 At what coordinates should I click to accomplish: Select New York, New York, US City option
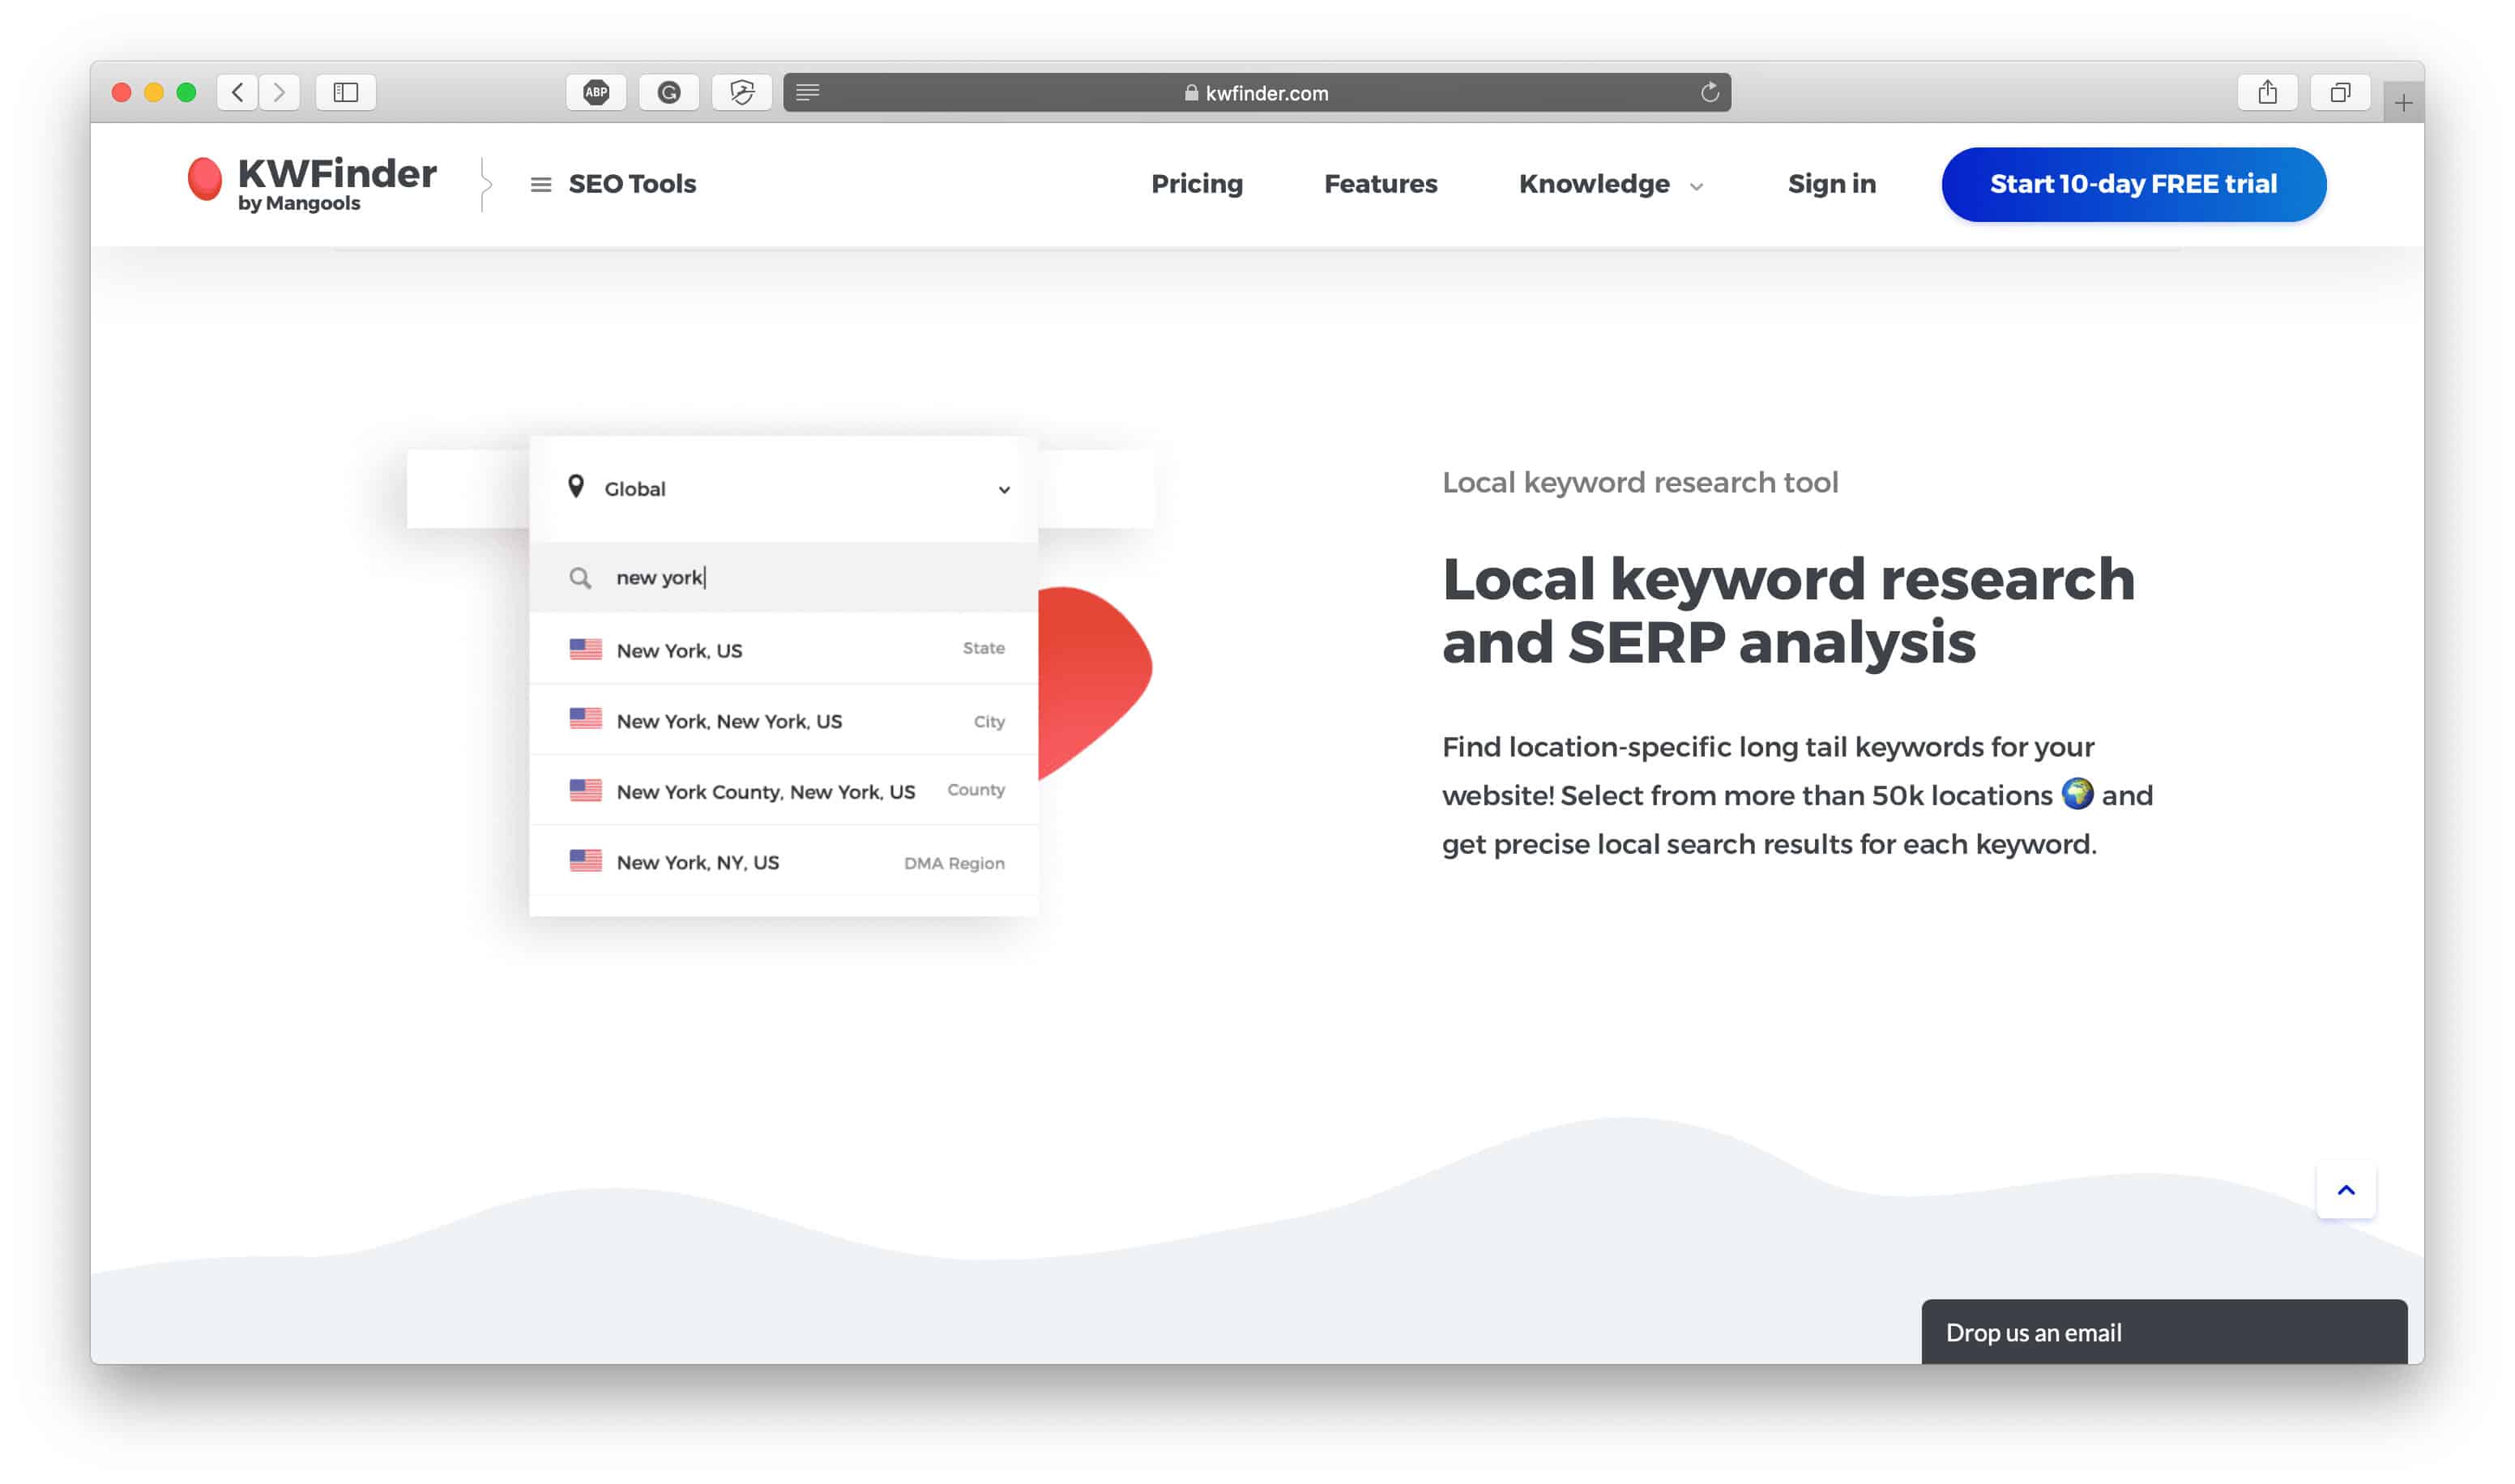click(x=783, y=720)
